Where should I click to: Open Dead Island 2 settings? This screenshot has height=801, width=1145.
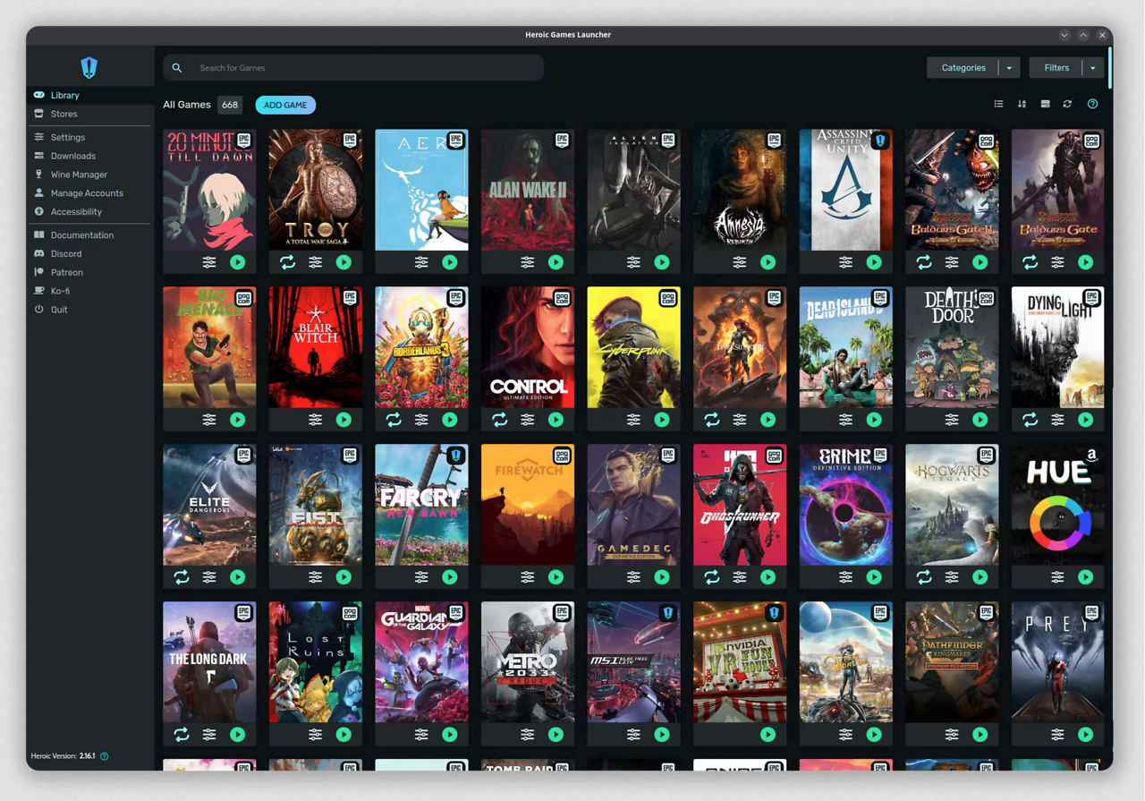tap(845, 420)
